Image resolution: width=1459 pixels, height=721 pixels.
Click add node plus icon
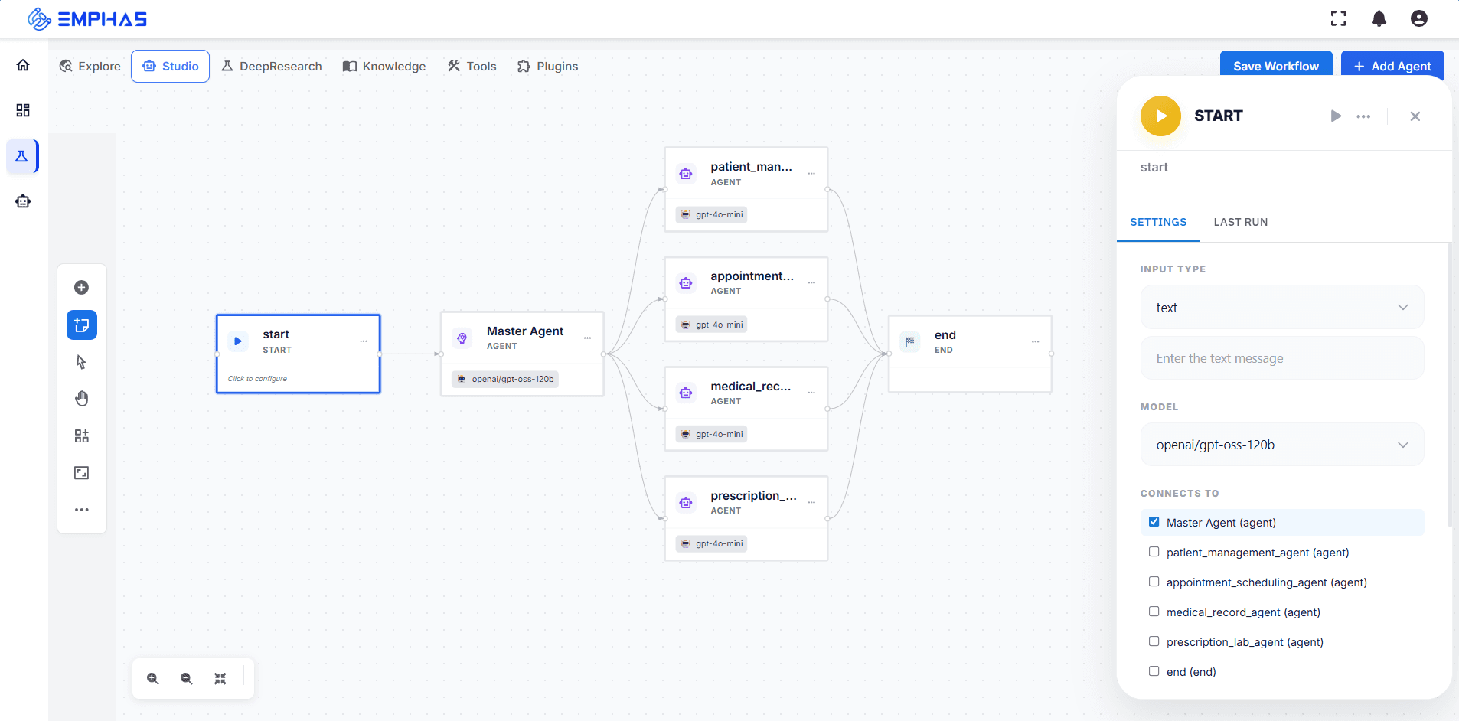tap(81, 288)
